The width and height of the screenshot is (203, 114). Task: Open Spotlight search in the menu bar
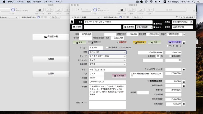tap(193, 2)
